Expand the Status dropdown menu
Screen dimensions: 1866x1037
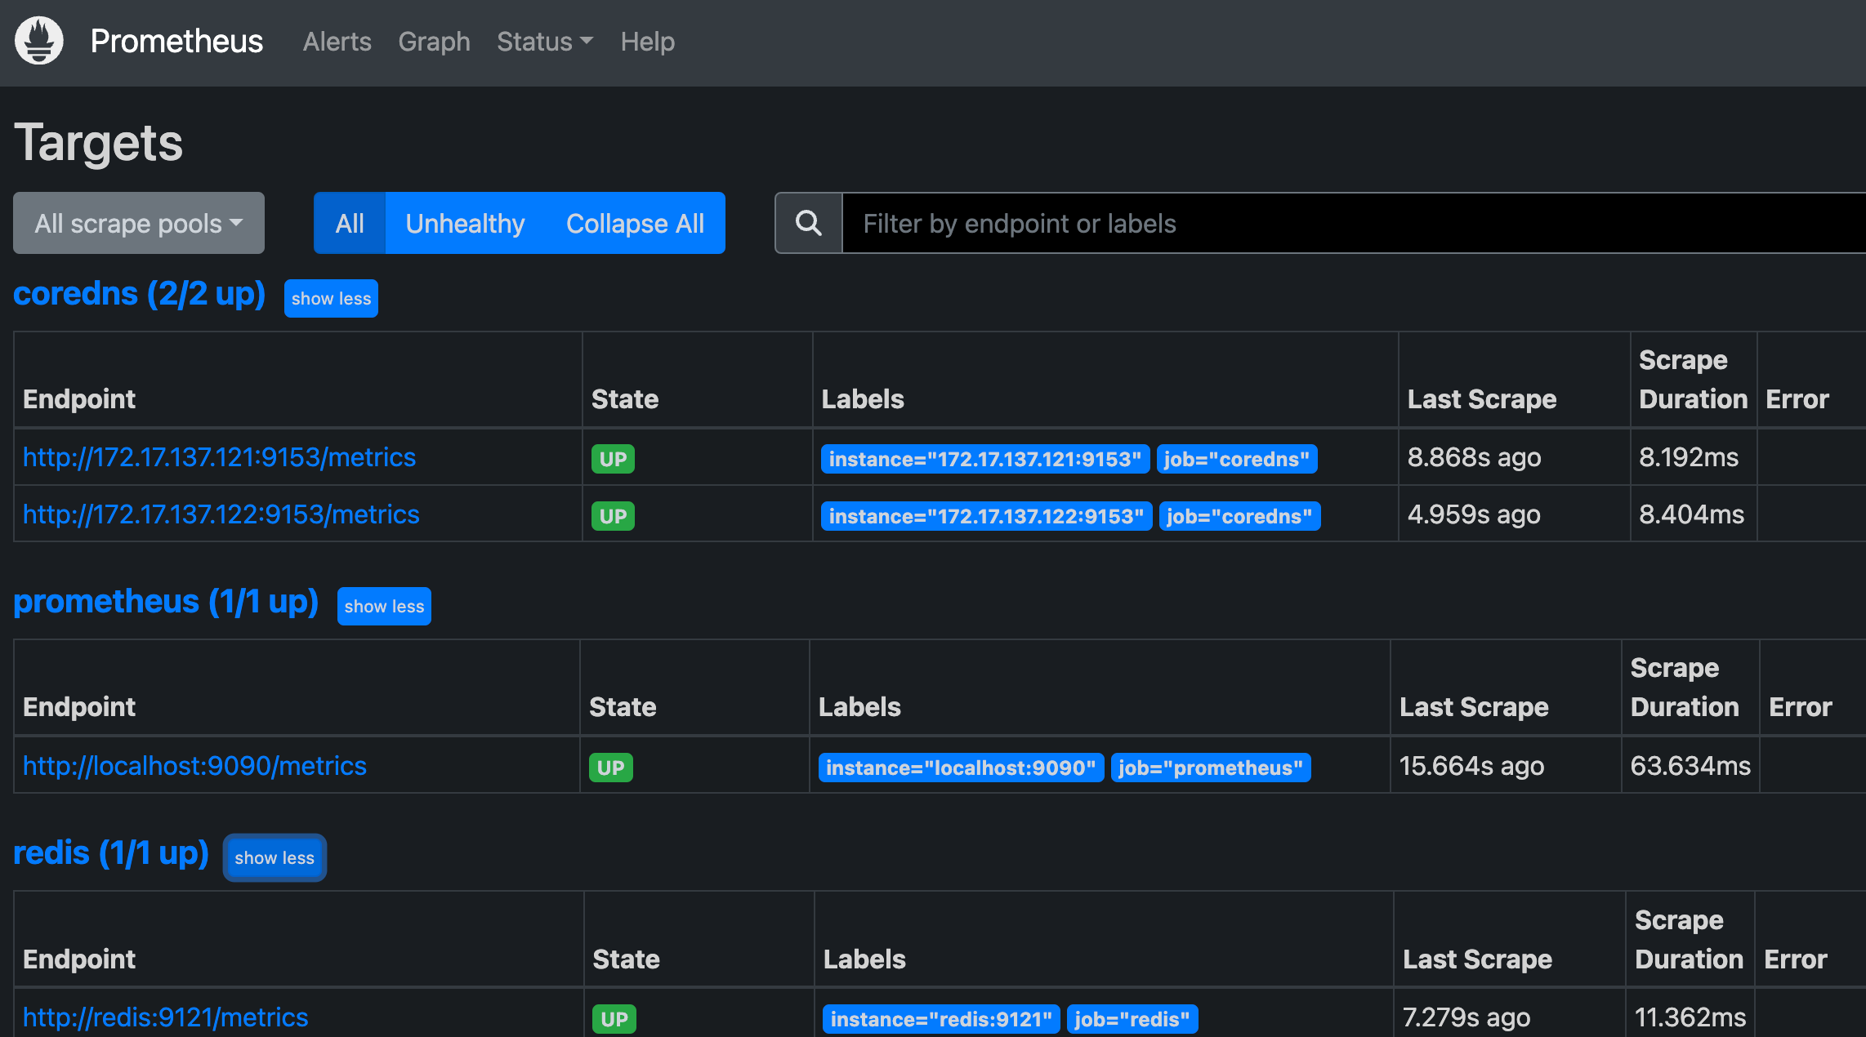[545, 42]
